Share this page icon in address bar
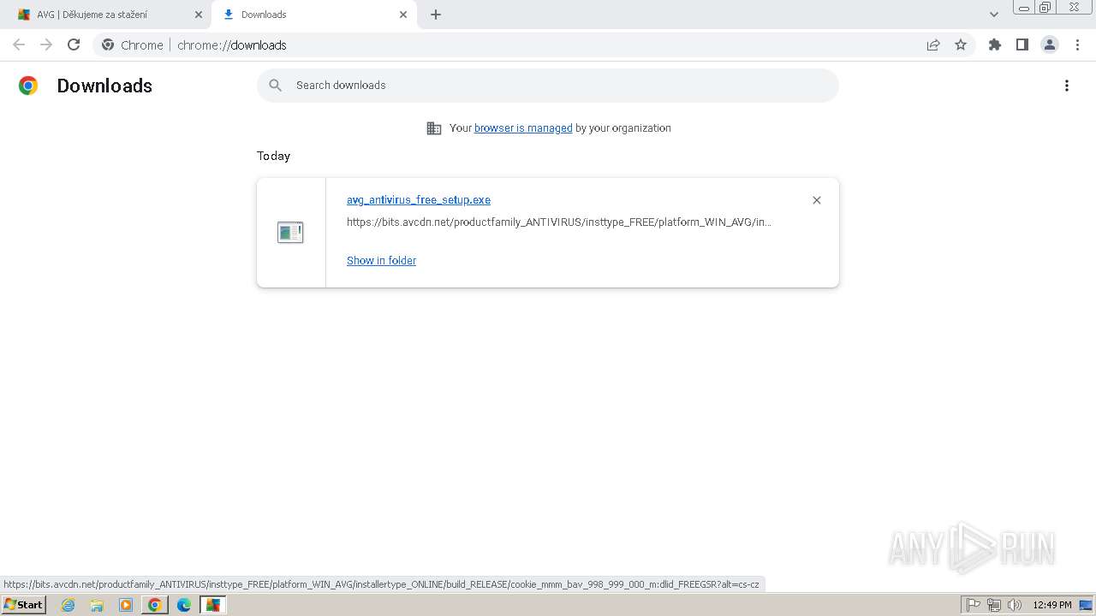This screenshot has height=616, width=1096. (x=933, y=44)
